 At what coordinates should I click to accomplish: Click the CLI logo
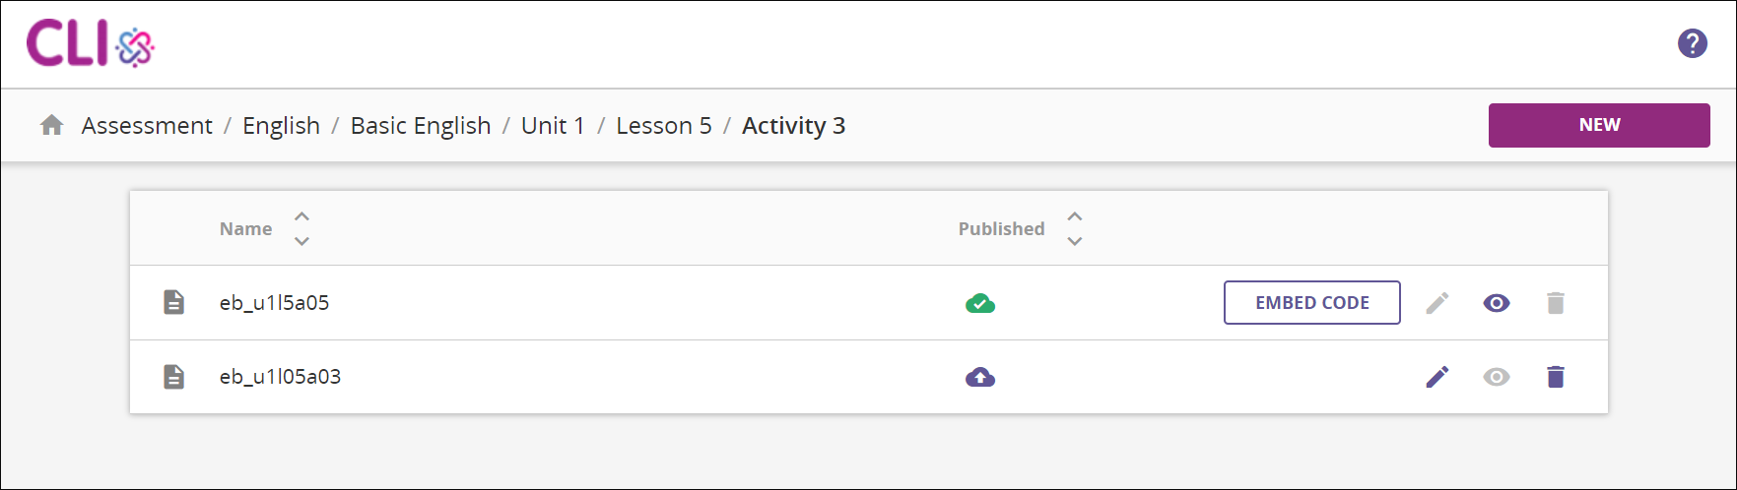[x=90, y=44]
